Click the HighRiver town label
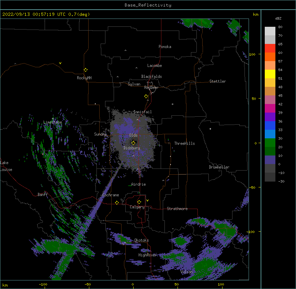This screenshot has height=289, width=296. coord(148,255)
